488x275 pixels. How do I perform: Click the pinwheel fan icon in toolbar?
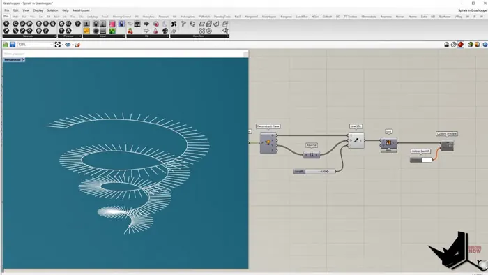point(174,24)
